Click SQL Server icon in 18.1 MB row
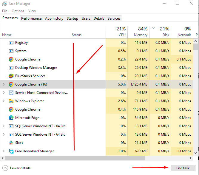The height and width of the screenshot is (175, 199). (x=11, y=126)
